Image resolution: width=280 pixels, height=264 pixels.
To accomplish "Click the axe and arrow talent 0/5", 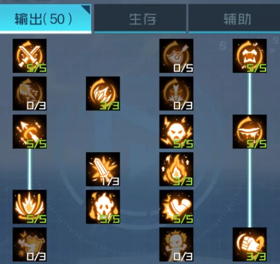I will click(x=176, y=56).
